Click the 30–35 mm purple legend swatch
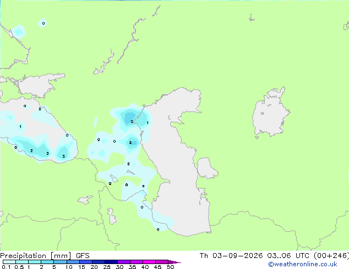The width and height of the screenshot is (349, 269). pos(124,262)
